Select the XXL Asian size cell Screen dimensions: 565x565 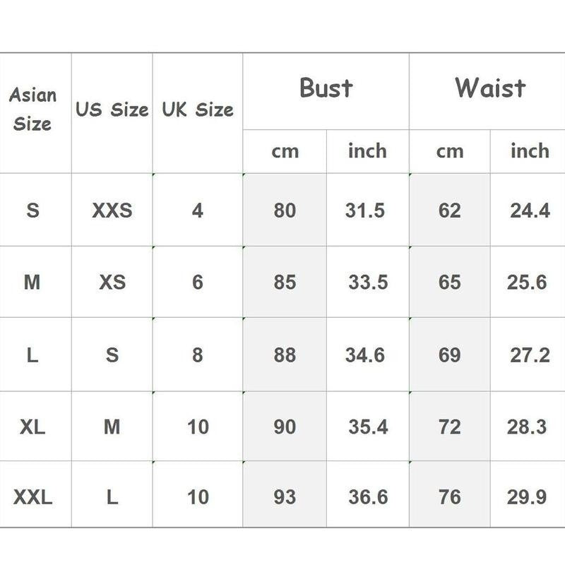point(32,497)
